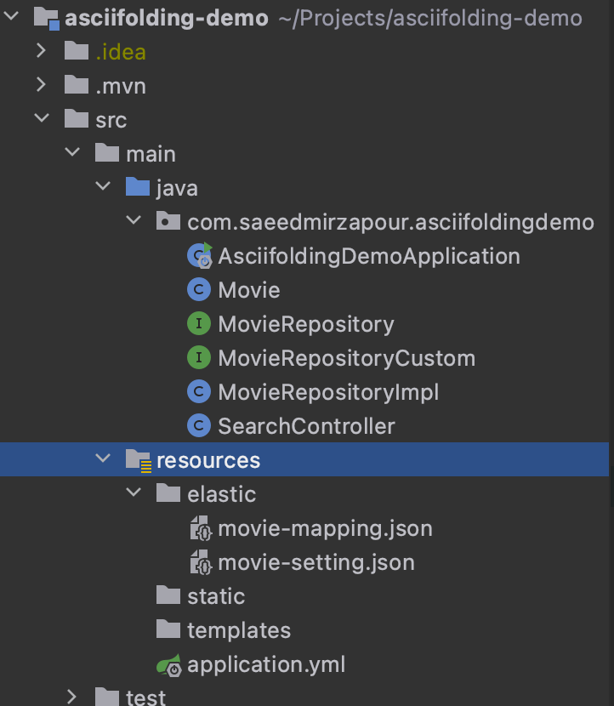This screenshot has height=706, width=614.
Task: Click the SearchController class icon
Action: [198, 425]
